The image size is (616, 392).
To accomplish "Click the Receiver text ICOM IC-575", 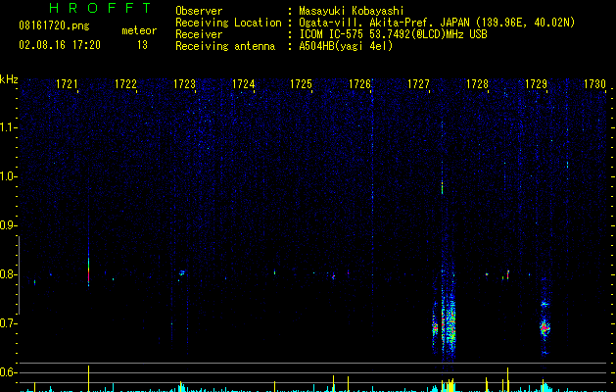I will pyautogui.click(x=332, y=34).
